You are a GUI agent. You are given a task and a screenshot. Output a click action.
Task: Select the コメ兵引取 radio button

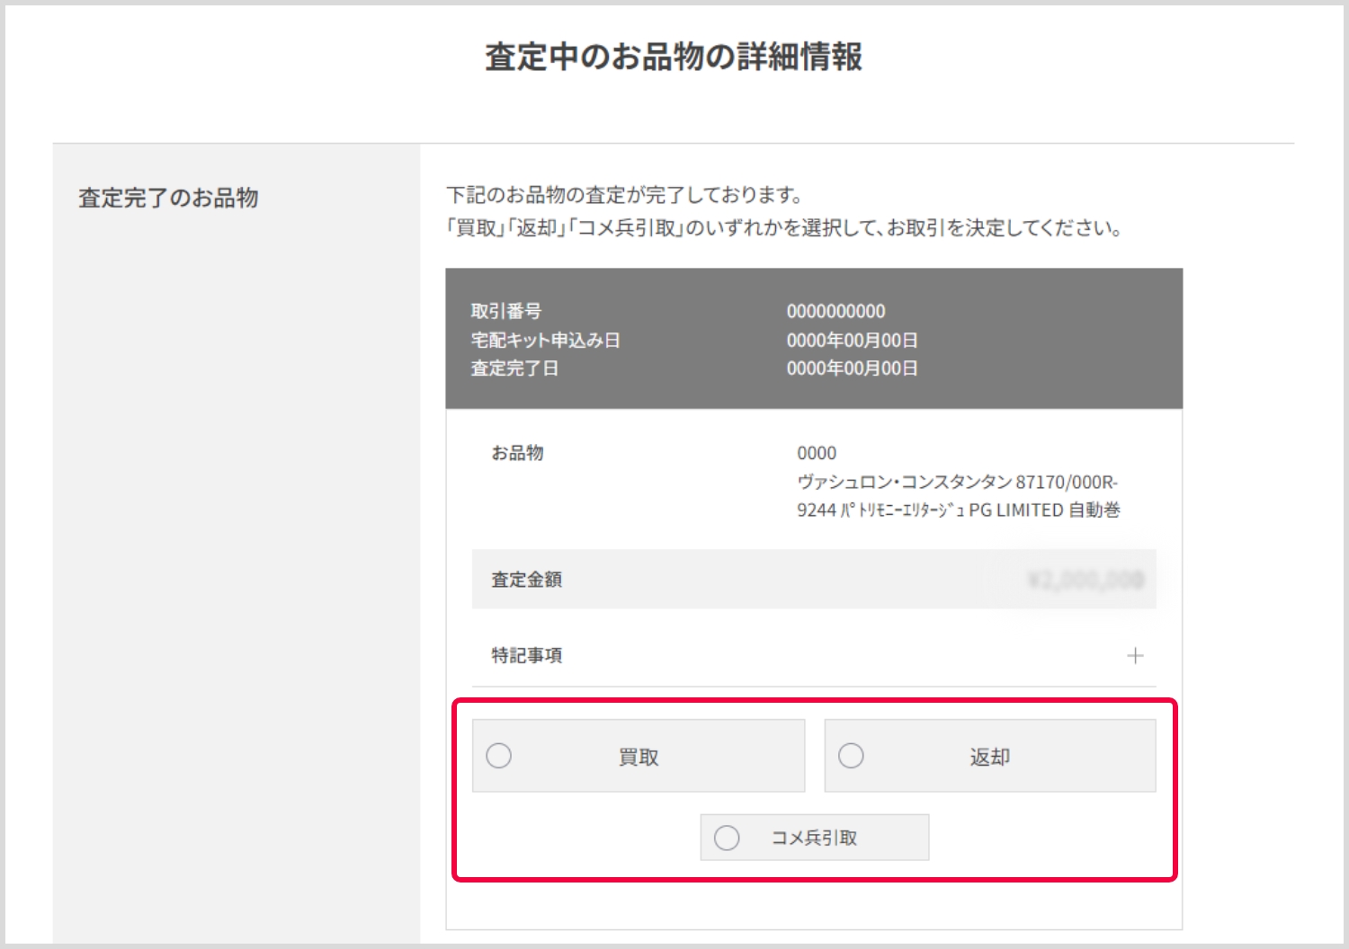click(725, 837)
